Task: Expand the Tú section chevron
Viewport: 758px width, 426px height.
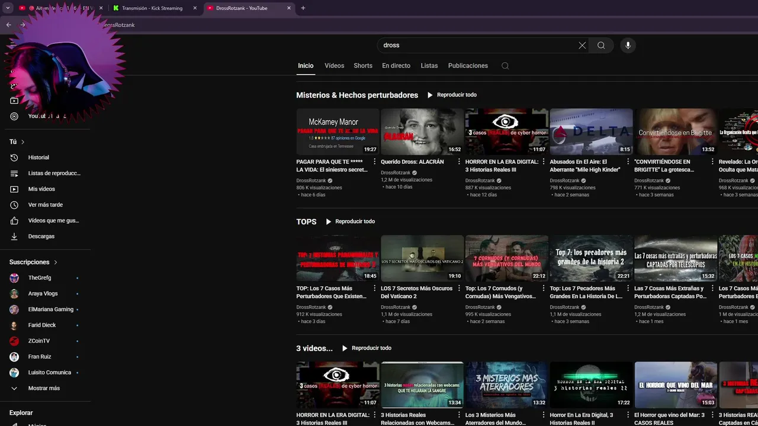Action: click(23, 142)
